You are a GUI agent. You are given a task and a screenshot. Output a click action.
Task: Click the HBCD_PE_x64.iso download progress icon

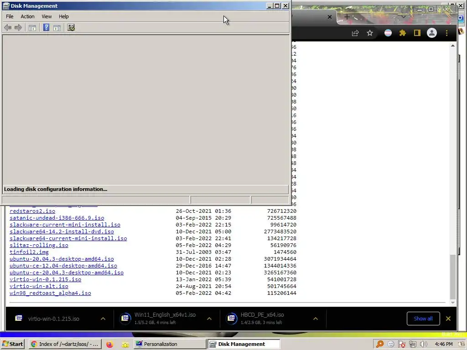click(232, 319)
